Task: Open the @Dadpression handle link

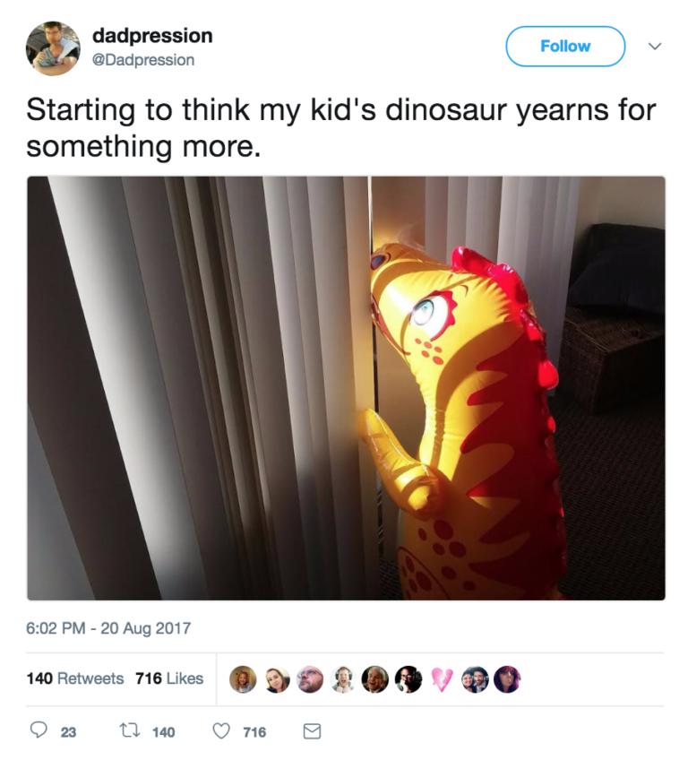Action: coord(143,60)
